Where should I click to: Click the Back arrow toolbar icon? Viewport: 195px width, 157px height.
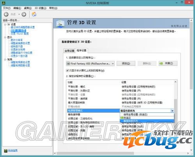click(6, 14)
